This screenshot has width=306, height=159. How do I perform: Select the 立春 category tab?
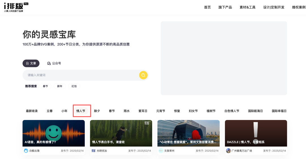click(x=50, y=111)
